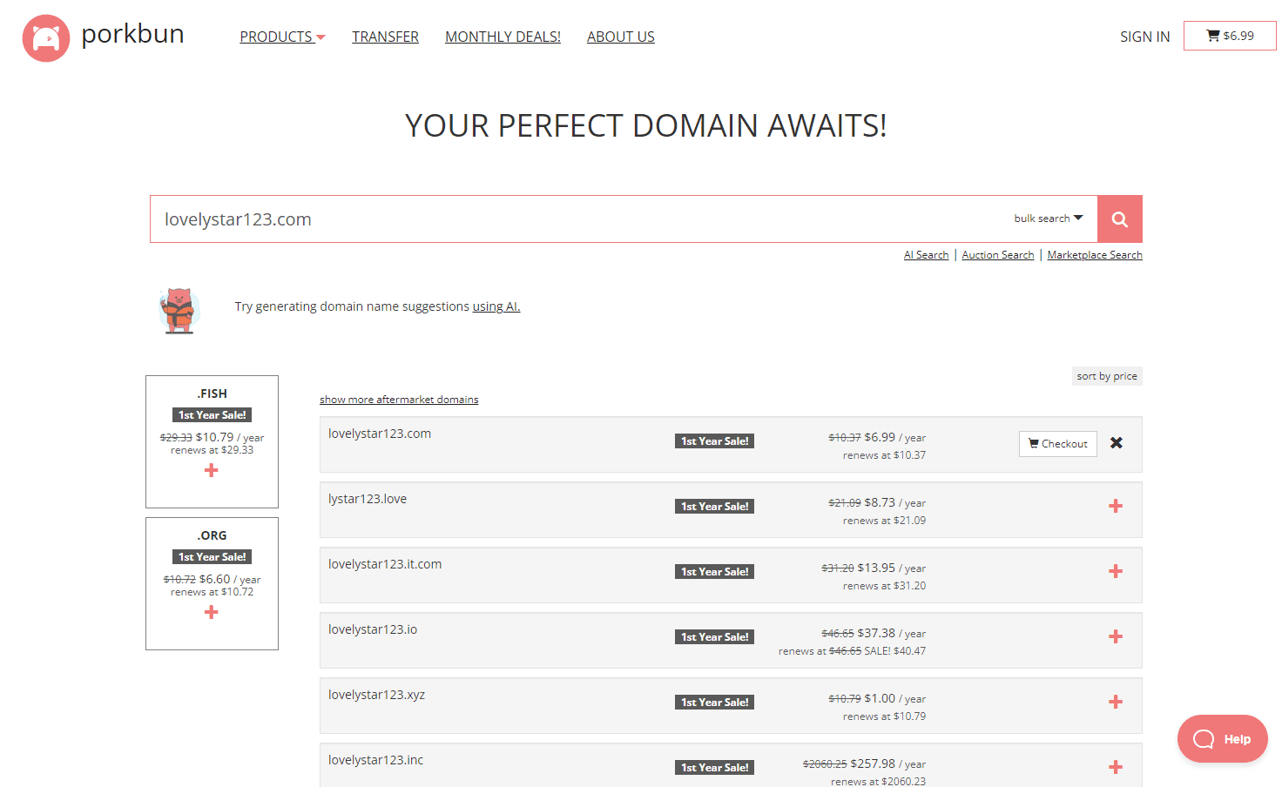1282x787 pixels.
Task: Open Marketplace Search link
Action: [1095, 255]
